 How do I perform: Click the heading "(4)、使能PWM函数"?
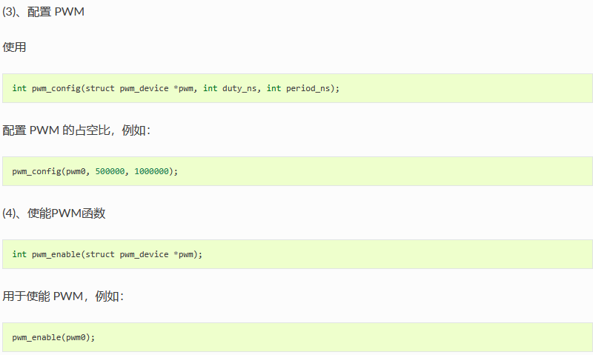[x=53, y=213]
